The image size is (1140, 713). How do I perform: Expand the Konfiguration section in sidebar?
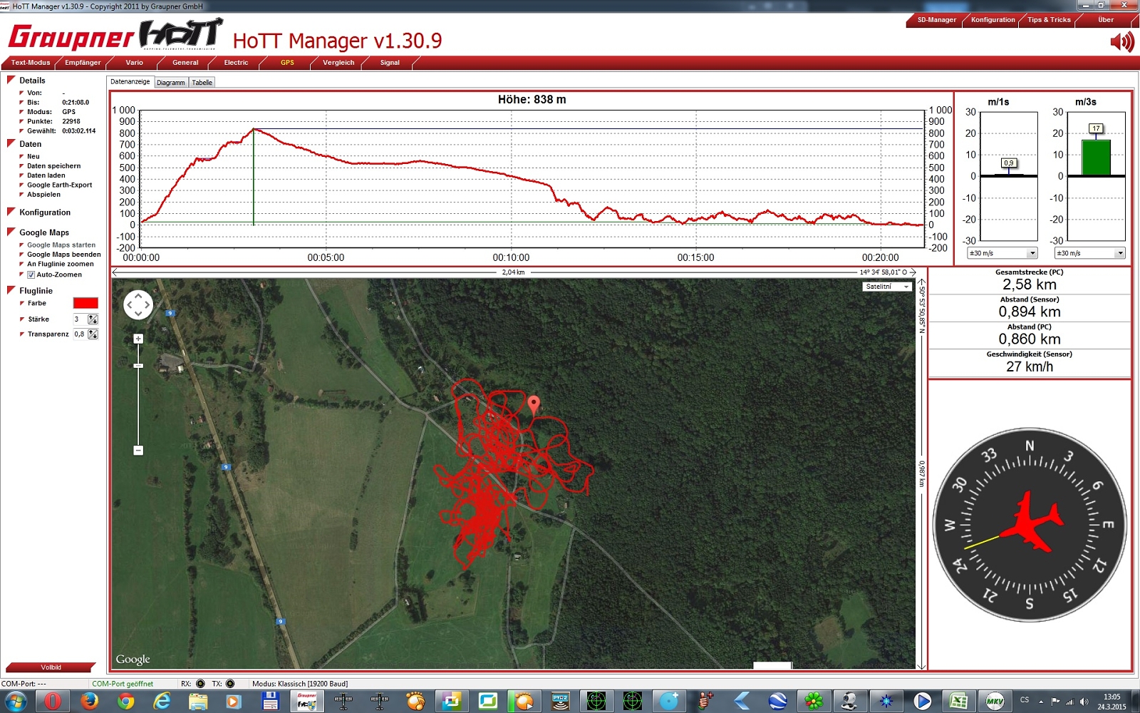[11, 212]
